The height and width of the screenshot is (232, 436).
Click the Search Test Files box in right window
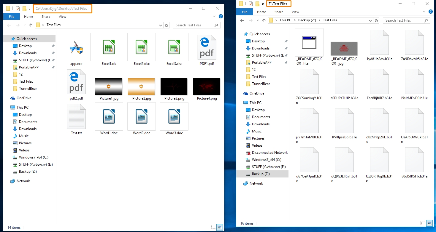click(x=403, y=20)
